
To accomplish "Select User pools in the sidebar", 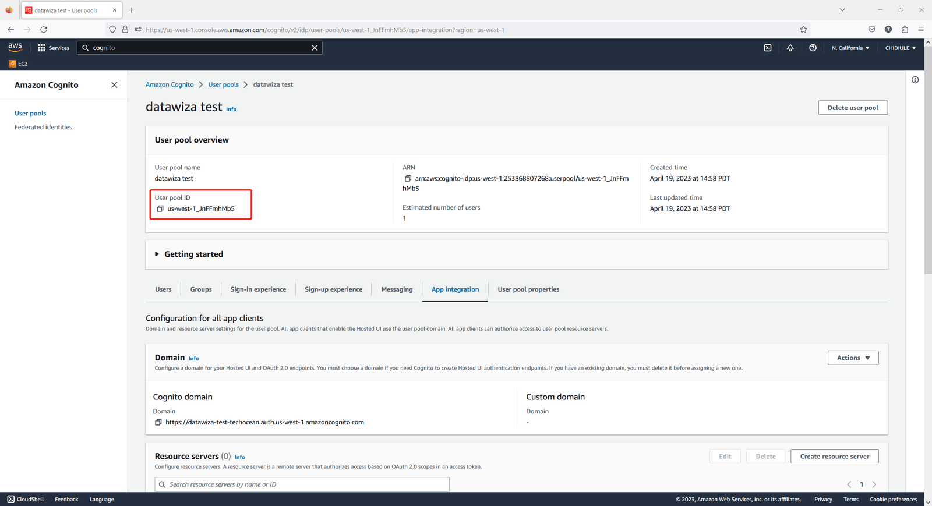I will pos(30,113).
